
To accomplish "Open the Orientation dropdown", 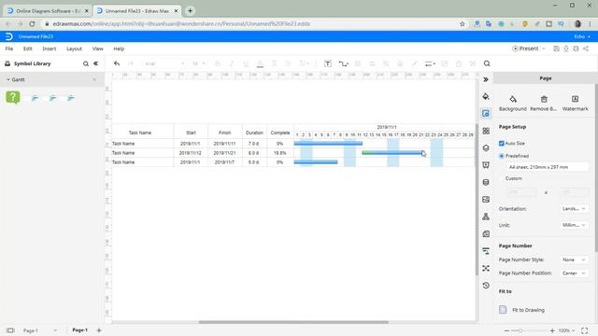I will (x=574, y=209).
